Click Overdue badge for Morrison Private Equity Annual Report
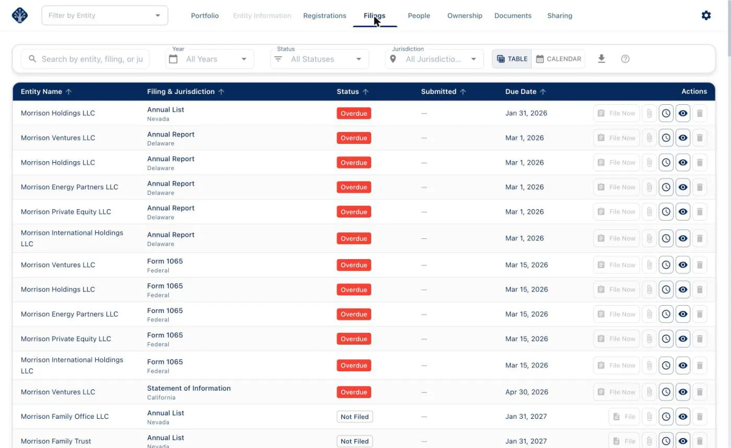 click(x=354, y=212)
